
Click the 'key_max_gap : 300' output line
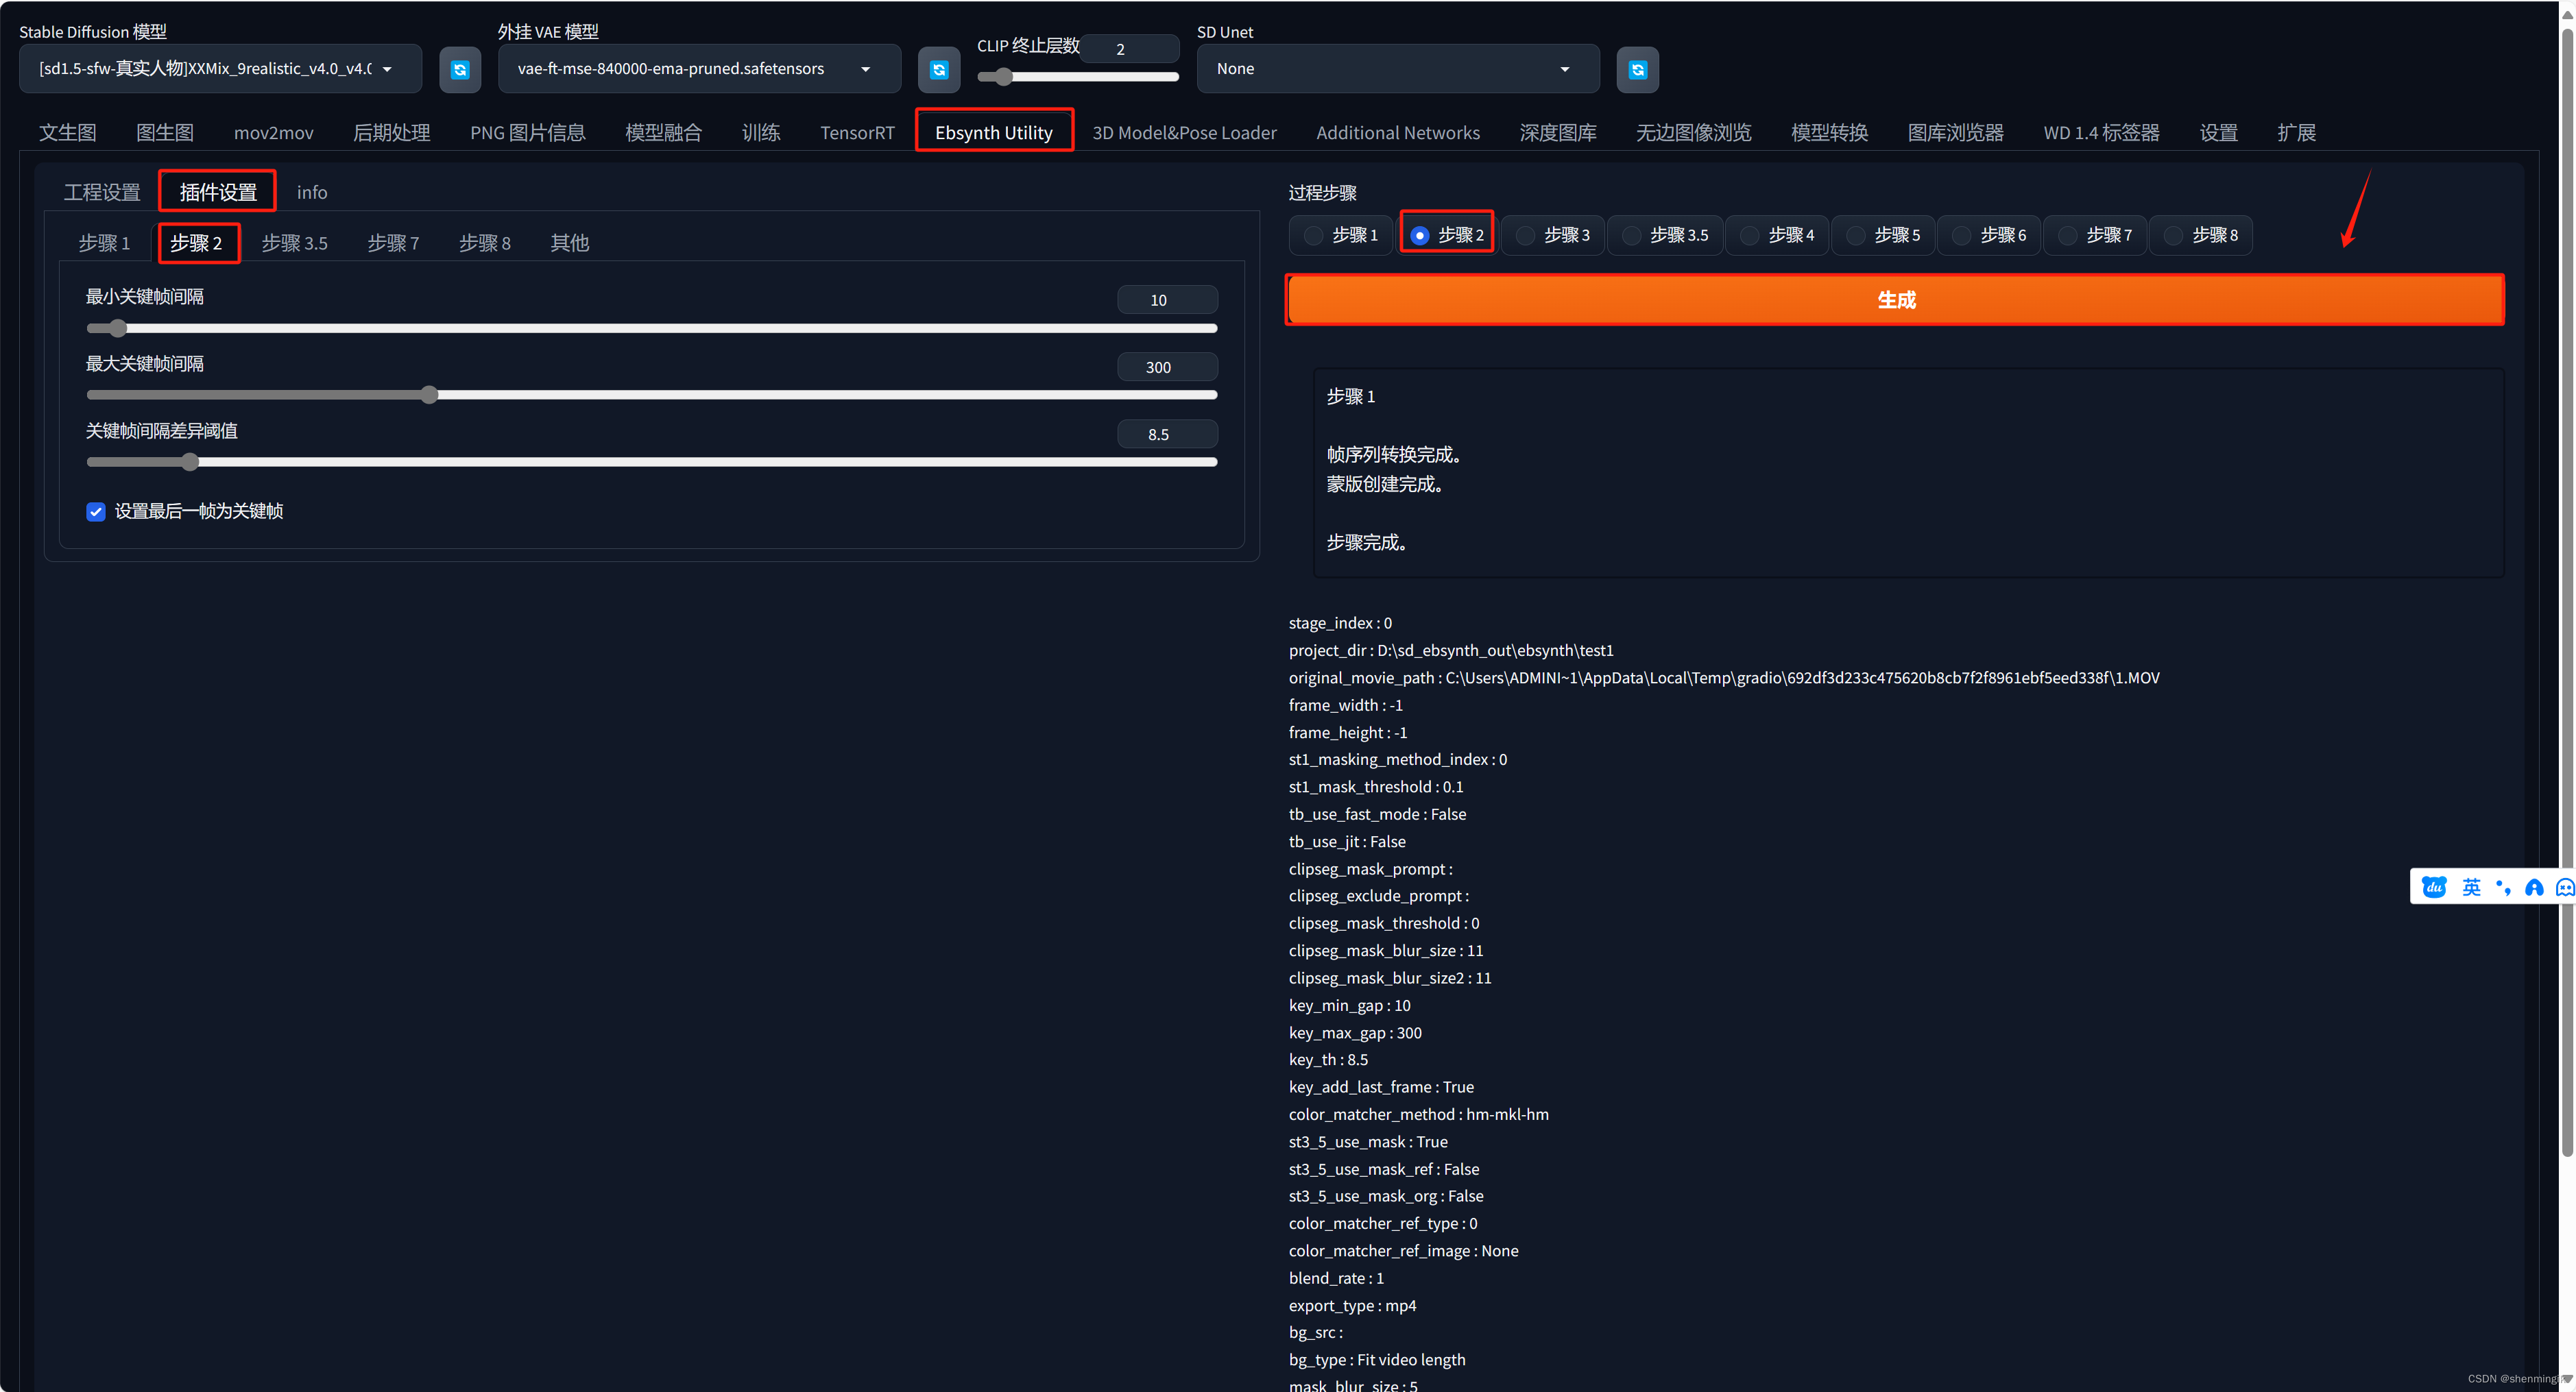coord(1355,1032)
